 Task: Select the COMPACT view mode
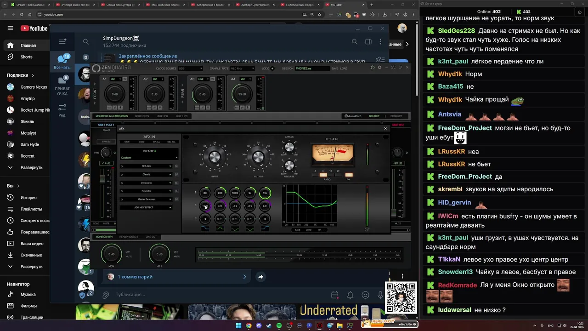click(x=396, y=116)
